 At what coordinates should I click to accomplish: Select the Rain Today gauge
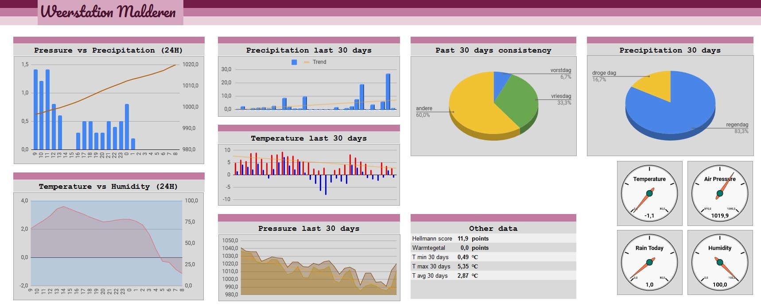click(x=649, y=262)
